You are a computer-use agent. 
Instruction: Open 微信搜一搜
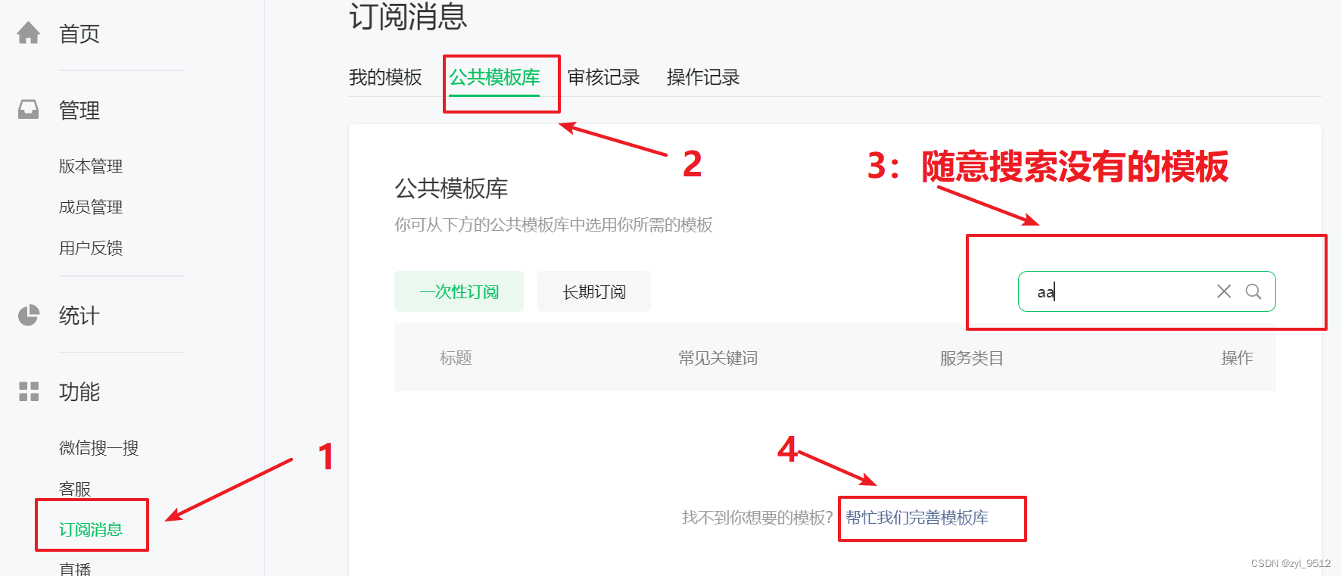[x=98, y=448]
